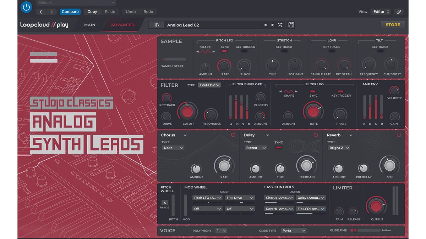Screen dimensions: 426x239
Task: Toggle Pitch LFO Key Trigger
Action: tap(245, 51)
